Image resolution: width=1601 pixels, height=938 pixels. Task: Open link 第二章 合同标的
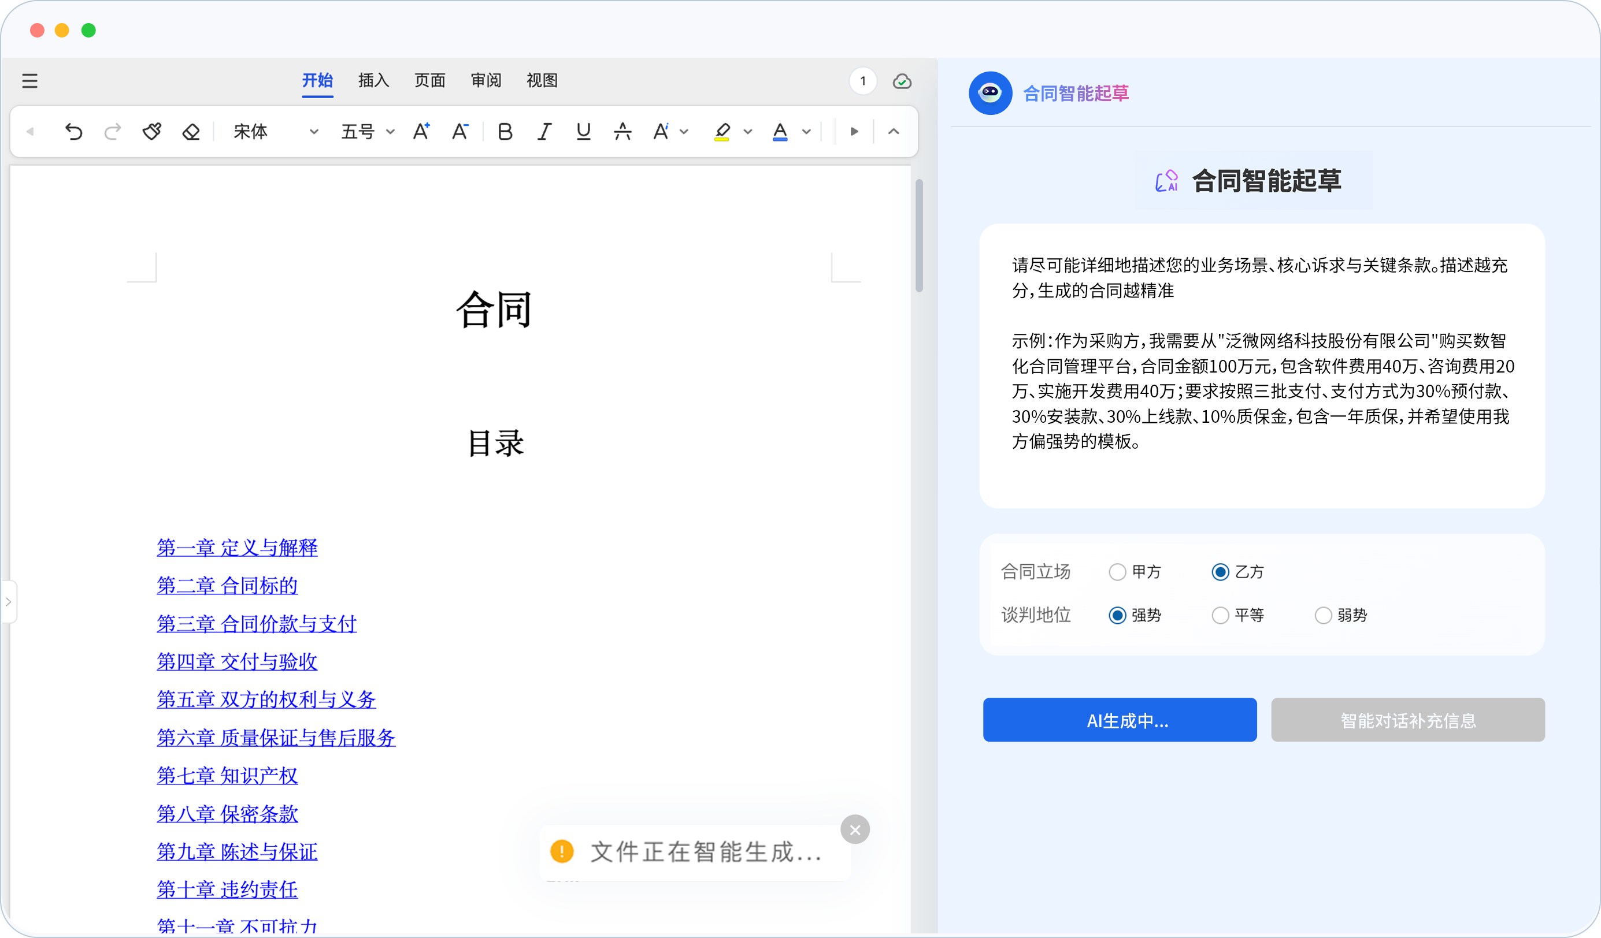(227, 586)
